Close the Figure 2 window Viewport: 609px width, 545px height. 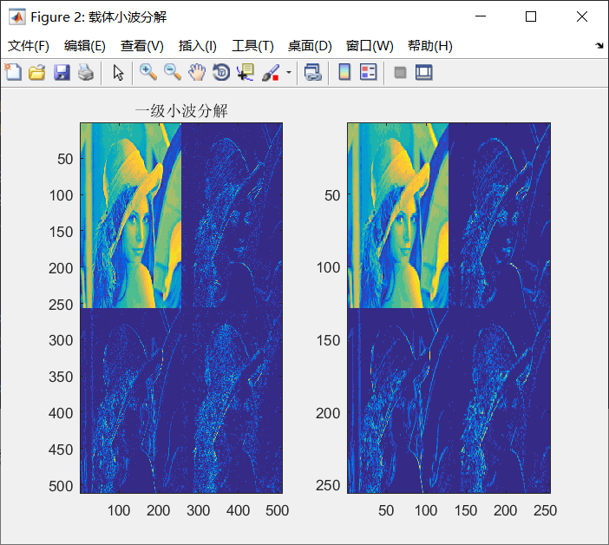582,16
